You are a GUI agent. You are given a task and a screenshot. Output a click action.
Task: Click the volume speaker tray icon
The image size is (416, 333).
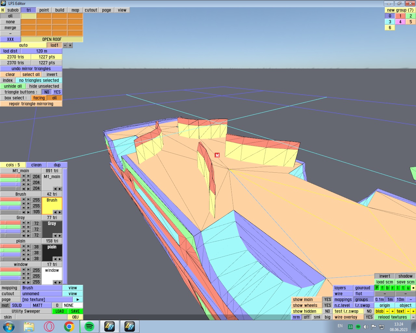(x=366, y=326)
